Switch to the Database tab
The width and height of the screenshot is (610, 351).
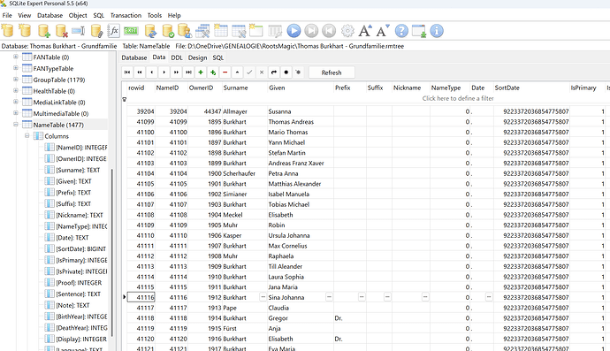(134, 57)
